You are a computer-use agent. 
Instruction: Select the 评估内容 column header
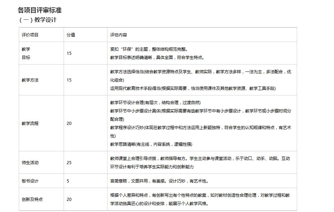point(118,35)
